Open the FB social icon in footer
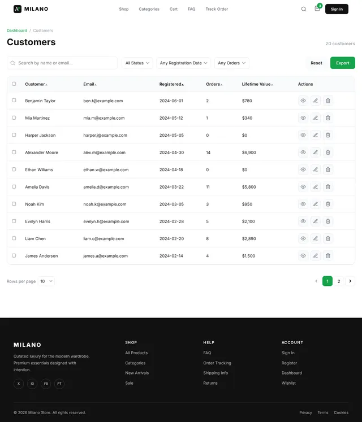Viewport: 362px width, 422px height. point(46,384)
